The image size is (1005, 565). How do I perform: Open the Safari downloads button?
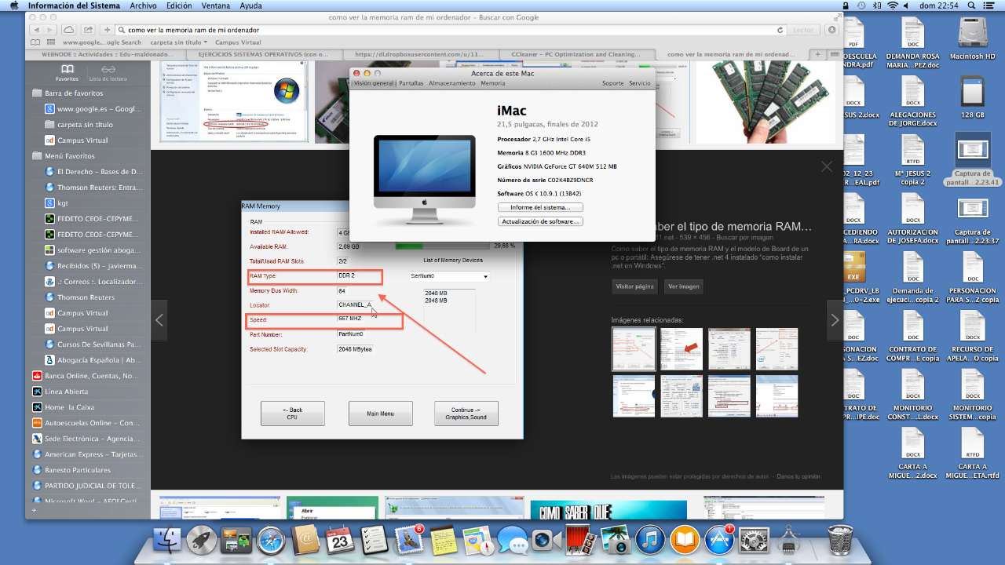[x=833, y=30]
